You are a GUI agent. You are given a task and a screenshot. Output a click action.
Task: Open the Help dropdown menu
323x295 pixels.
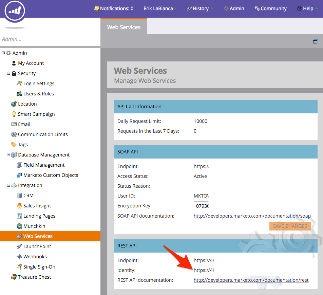pos(307,8)
